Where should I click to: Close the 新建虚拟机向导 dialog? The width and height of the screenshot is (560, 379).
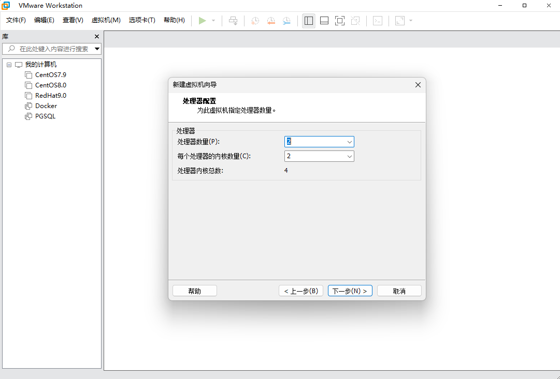[418, 85]
